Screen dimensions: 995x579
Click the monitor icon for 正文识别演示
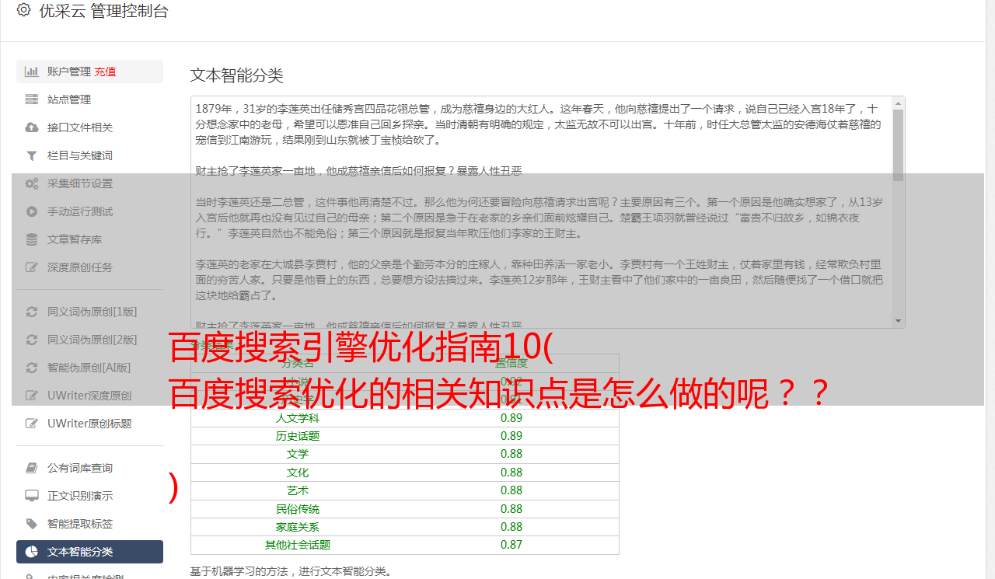coord(32,496)
